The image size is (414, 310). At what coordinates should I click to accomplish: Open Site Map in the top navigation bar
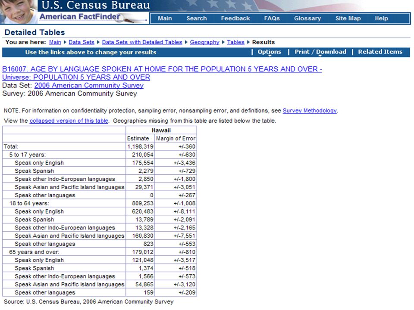click(x=348, y=19)
